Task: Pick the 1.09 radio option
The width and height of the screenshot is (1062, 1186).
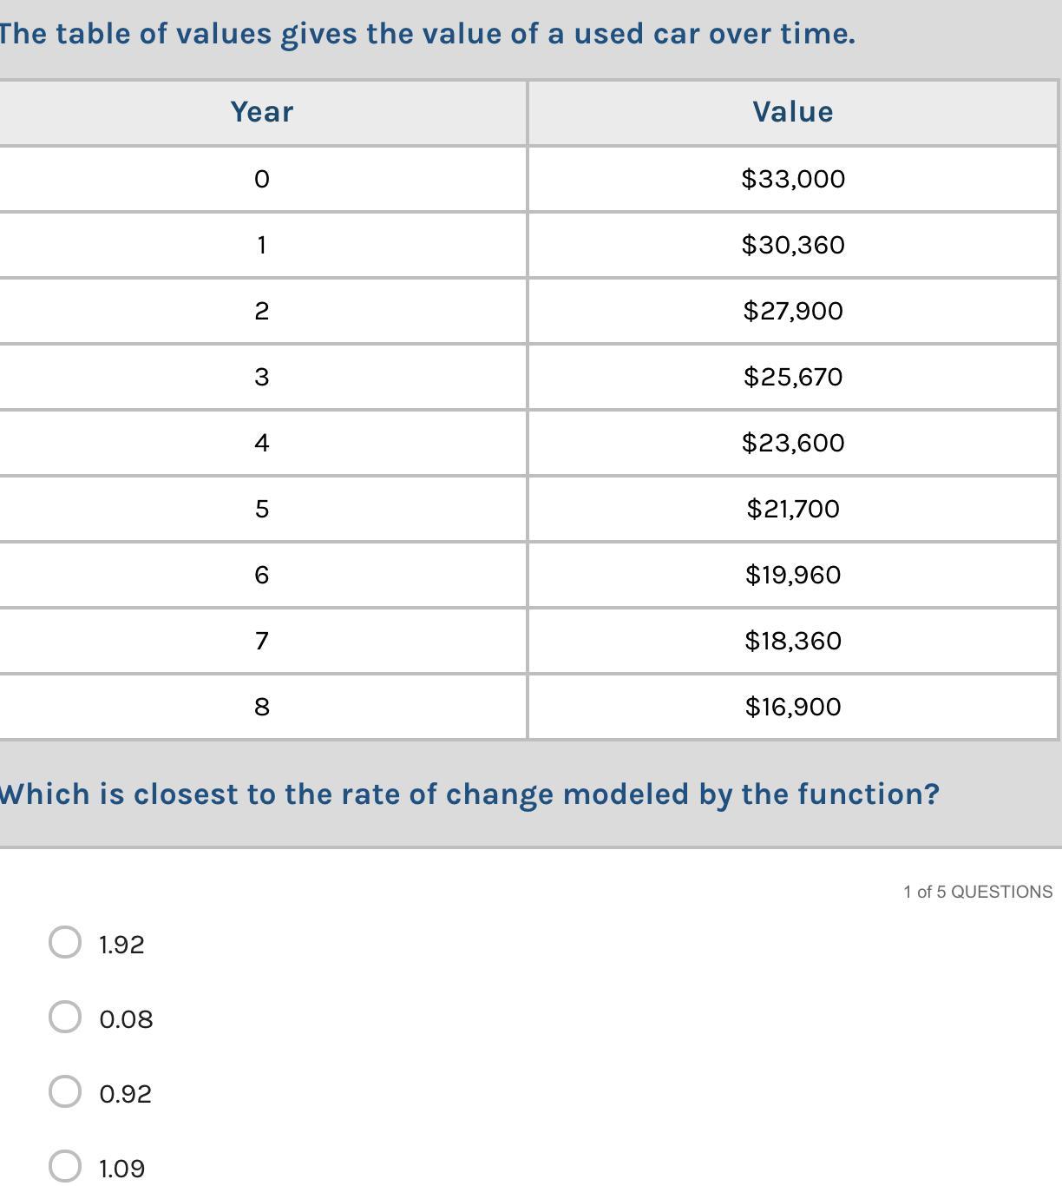Action: [x=65, y=1166]
